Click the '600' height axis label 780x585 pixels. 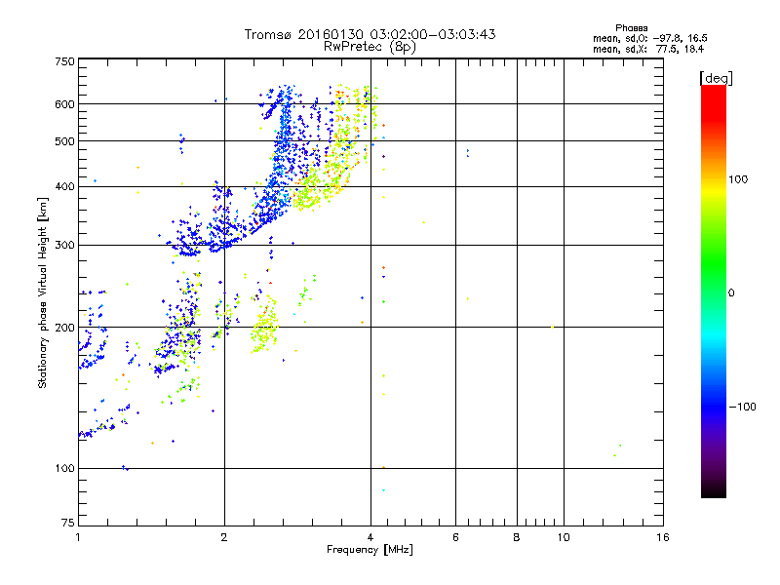(x=64, y=104)
